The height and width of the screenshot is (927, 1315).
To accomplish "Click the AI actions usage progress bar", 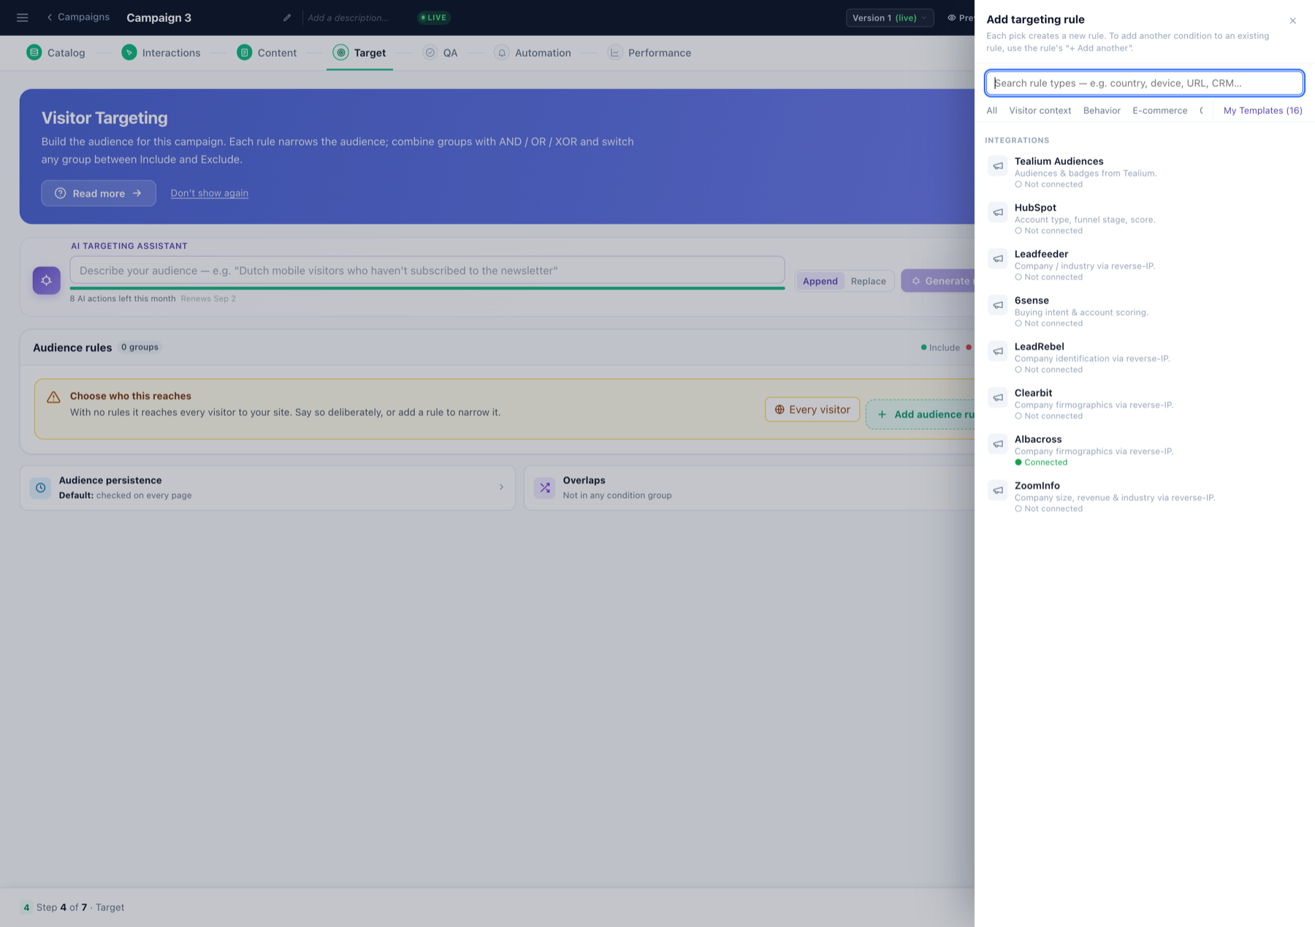I will 427,288.
